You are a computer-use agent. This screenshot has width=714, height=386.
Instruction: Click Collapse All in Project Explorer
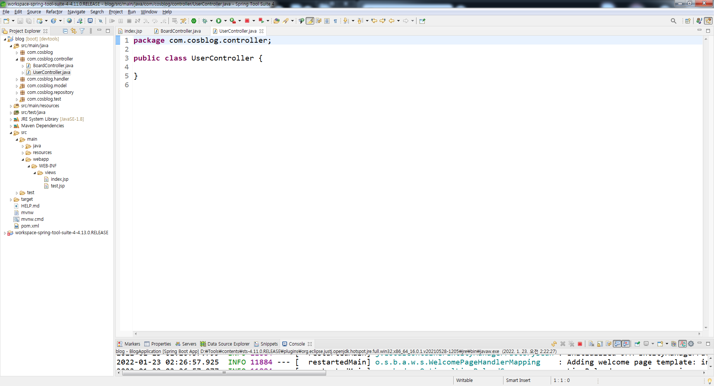65,31
